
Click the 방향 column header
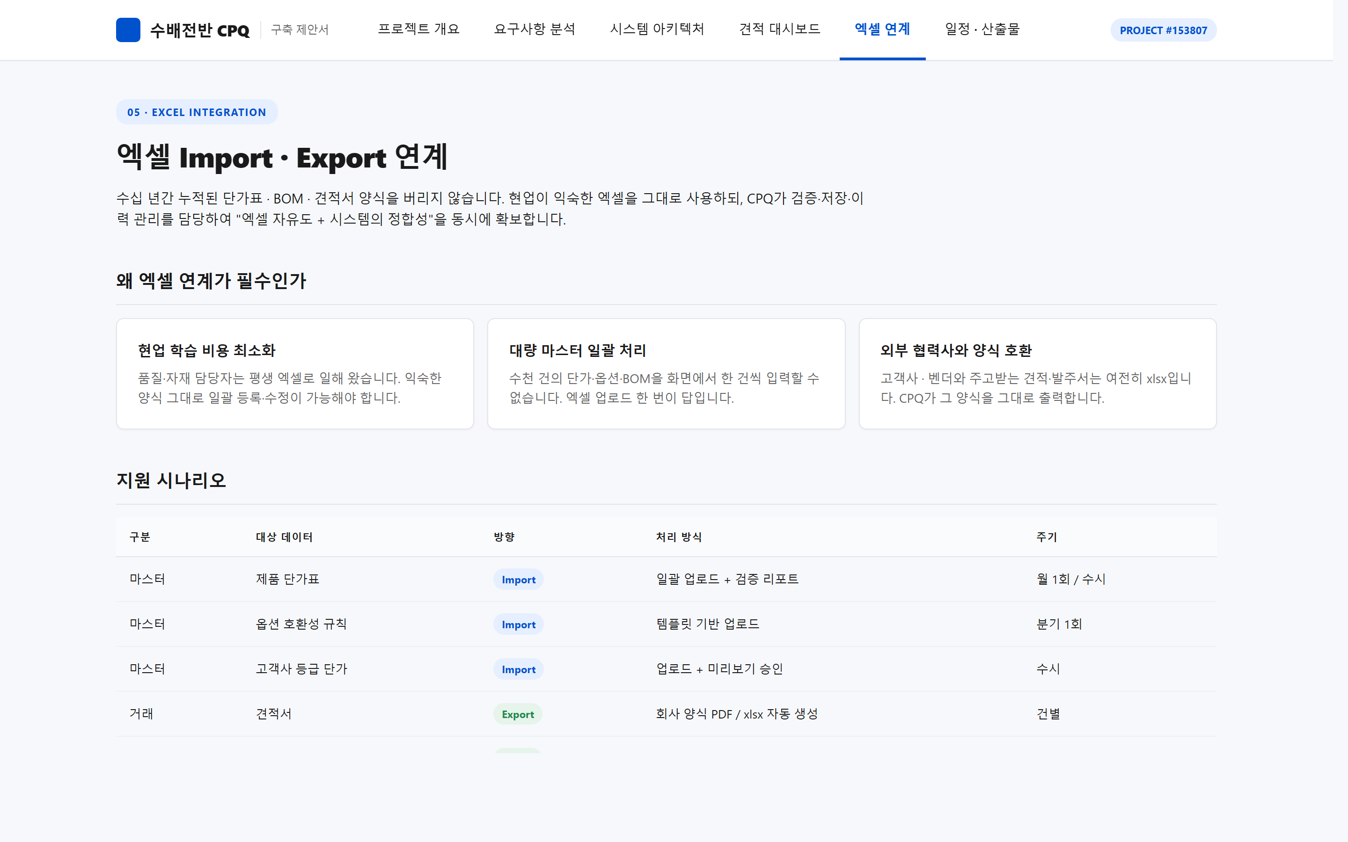(504, 537)
